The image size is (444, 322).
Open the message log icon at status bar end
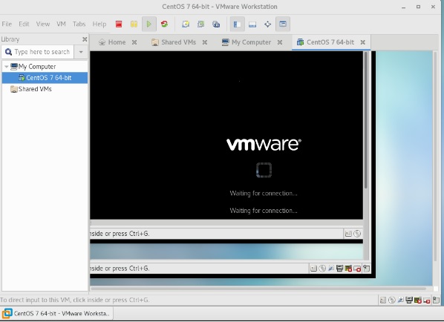pyautogui.click(x=436, y=300)
